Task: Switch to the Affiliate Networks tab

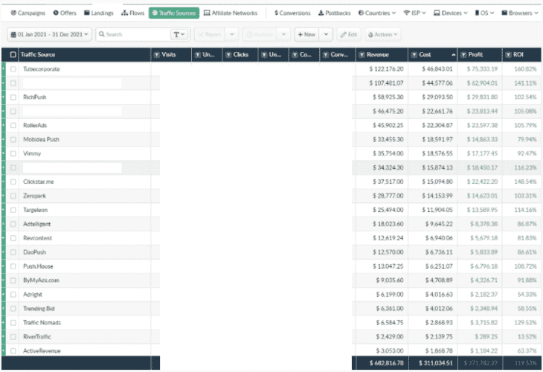Action: [x=231, y=13]
